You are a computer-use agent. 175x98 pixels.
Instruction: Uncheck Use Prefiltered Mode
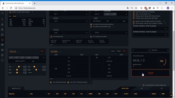(x=51, y=82)
